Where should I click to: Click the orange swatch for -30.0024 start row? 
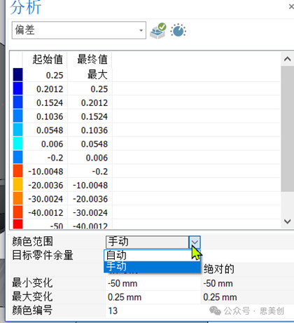pos(17,199)
